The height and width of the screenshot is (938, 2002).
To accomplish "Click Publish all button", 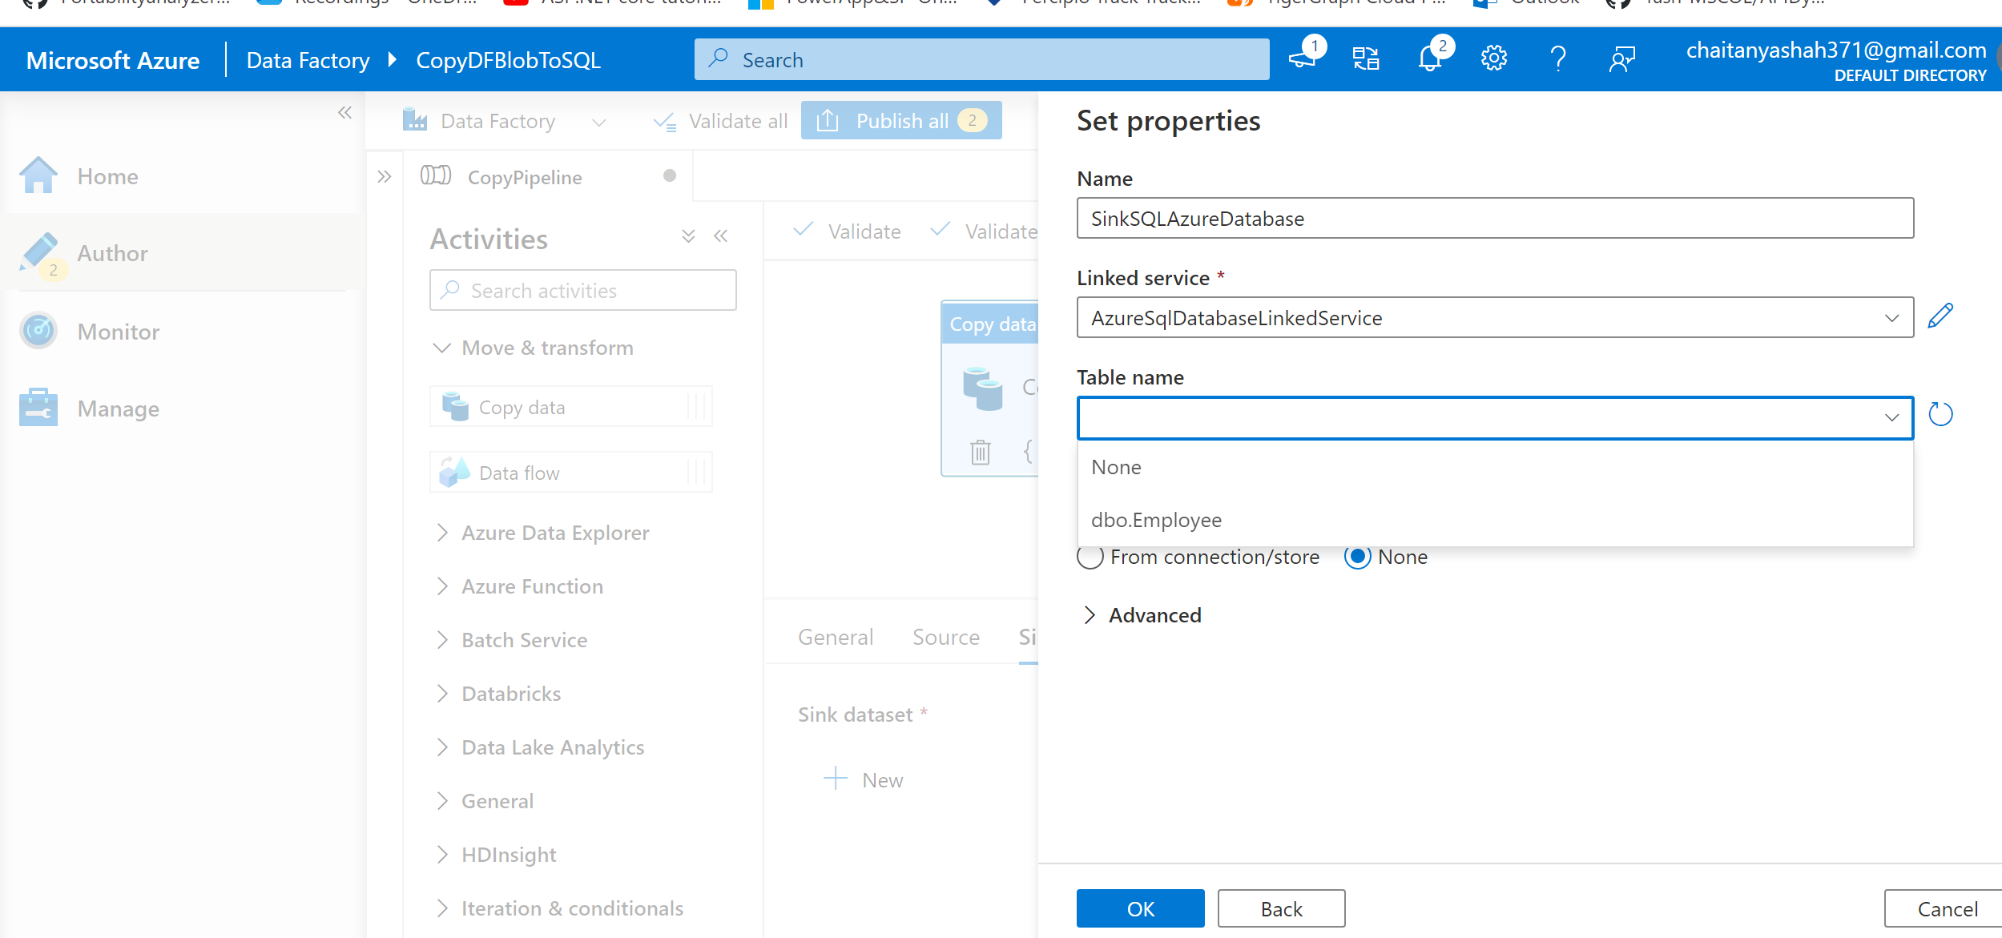I will (x=901, y=120).
